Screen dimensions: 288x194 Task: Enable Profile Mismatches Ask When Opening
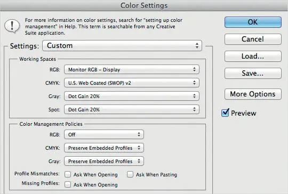pos(68,174)
